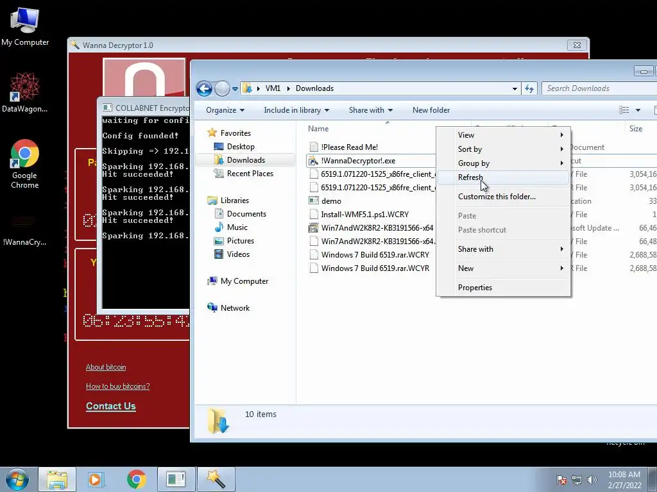657x492 pixels.
Task: Select Desktop in the navigation pane
Action: click(x=241, y=147)
